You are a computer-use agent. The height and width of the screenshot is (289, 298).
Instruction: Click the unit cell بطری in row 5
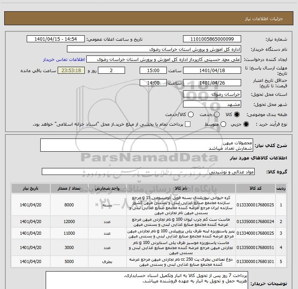107,261
